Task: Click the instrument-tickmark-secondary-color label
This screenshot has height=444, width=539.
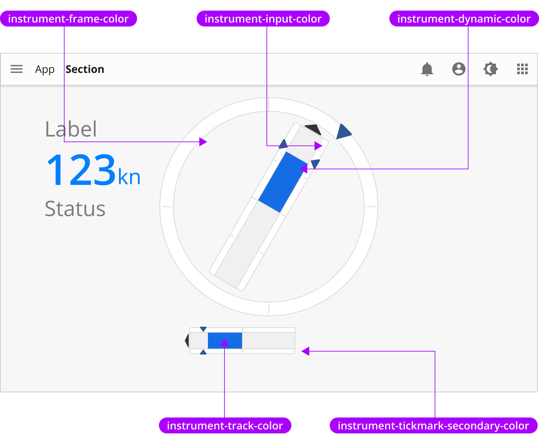Action: 433,425
